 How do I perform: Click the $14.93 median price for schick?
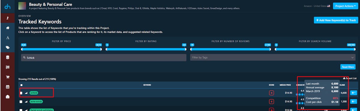288,93
